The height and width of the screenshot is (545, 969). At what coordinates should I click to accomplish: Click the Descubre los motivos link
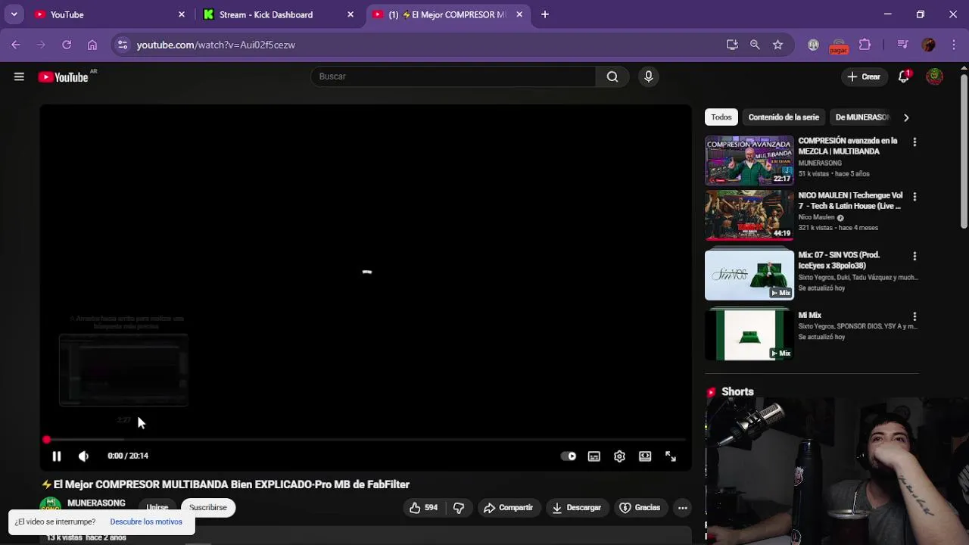(x=146, y=522)
